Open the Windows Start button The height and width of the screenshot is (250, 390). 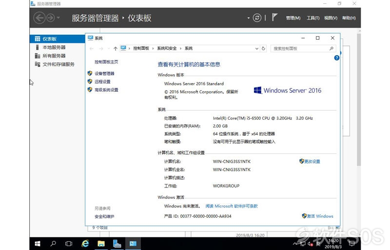tap(38, 244)
